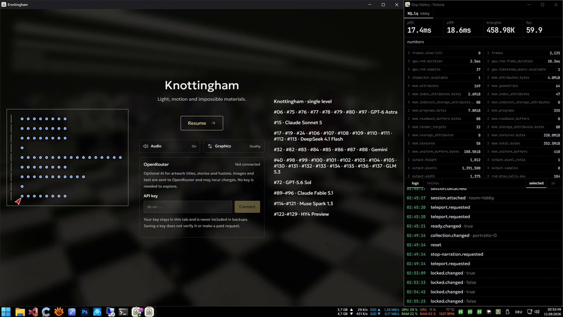
Task: Switch to second Slop Gallery taskbar icon
Action: tap(149, 311)
